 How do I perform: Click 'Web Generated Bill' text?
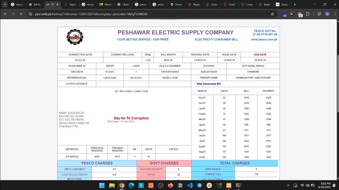tap(209, 84)
